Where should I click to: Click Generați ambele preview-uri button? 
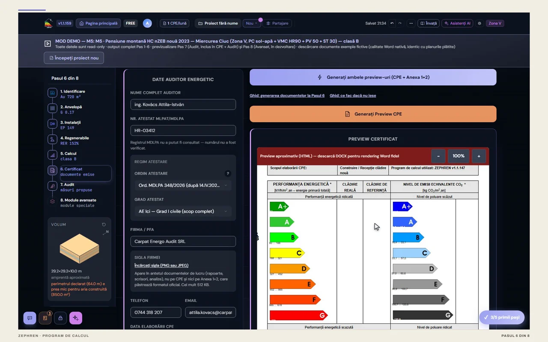pyautogui.click(x=373, y=77)
